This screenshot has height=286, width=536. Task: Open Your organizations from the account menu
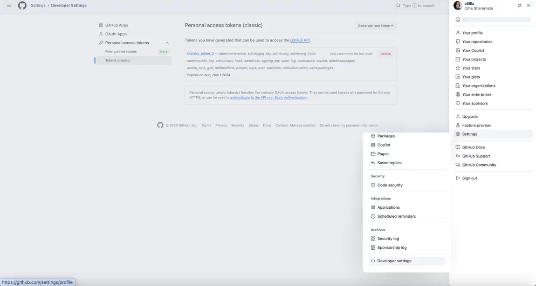pyautogui.click(x=479, y=85)
